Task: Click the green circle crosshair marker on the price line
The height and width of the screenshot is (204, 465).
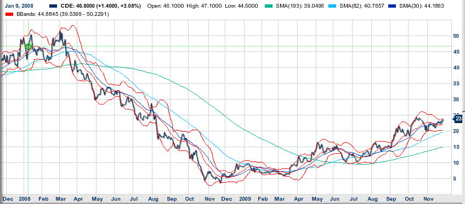Action: [x=28, y=46]
